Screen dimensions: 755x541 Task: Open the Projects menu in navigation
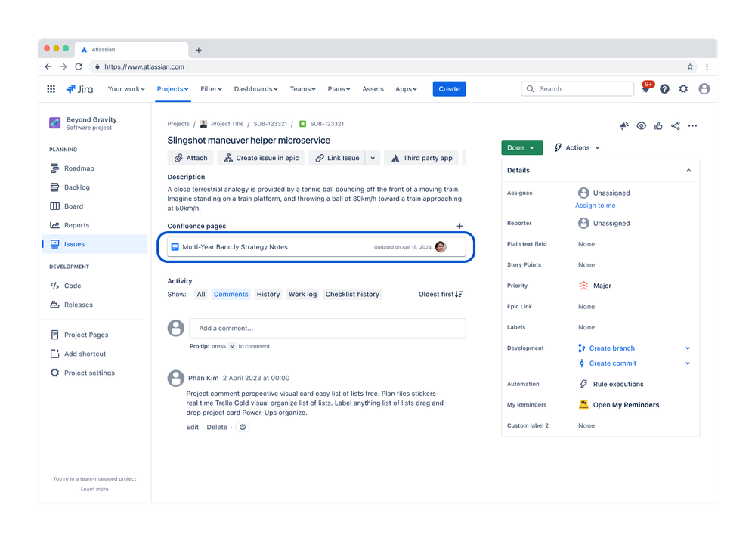click(172, 88)
